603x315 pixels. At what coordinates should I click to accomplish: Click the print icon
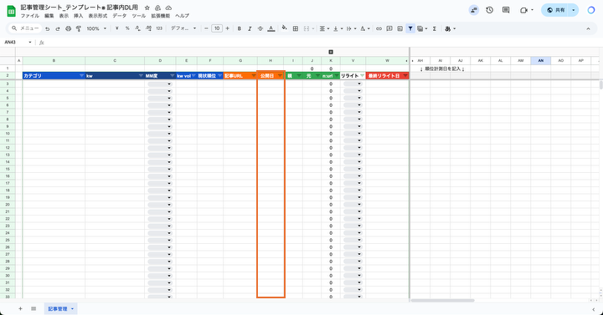coord(68,28)
